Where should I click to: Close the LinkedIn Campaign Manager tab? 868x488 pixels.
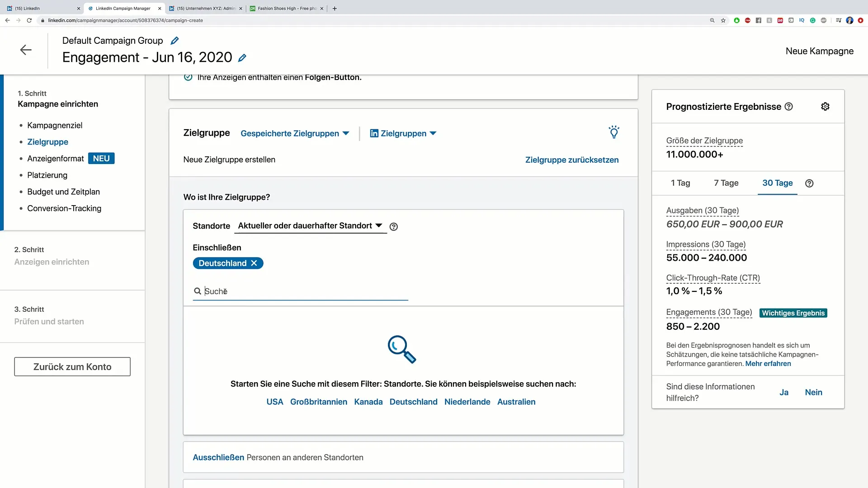(x=160, y=8)
